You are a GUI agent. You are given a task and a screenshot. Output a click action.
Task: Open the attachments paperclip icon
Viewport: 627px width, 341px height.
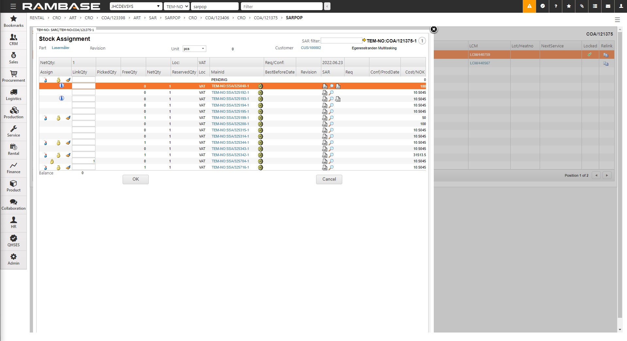(582, 6)
